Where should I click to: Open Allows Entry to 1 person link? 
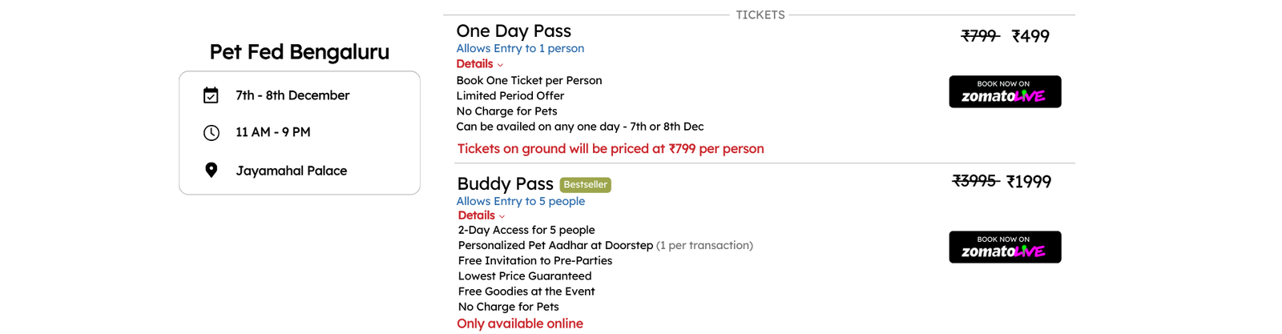point(520,48)
